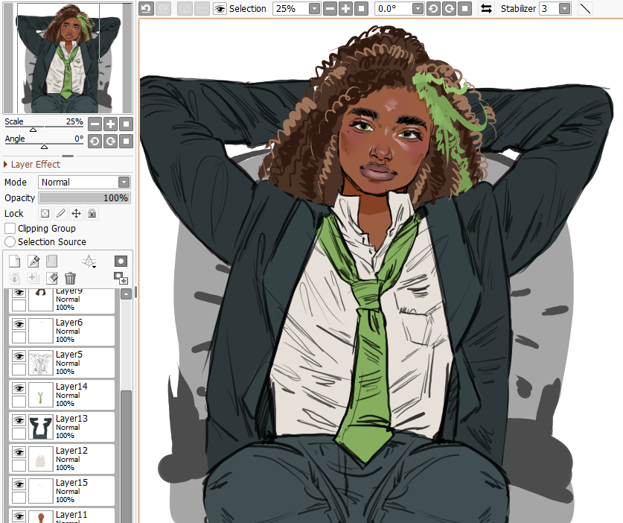Select the Layer5 row
Image resolution: width=623 pixels, height=523 pixels.
point(62,363)
